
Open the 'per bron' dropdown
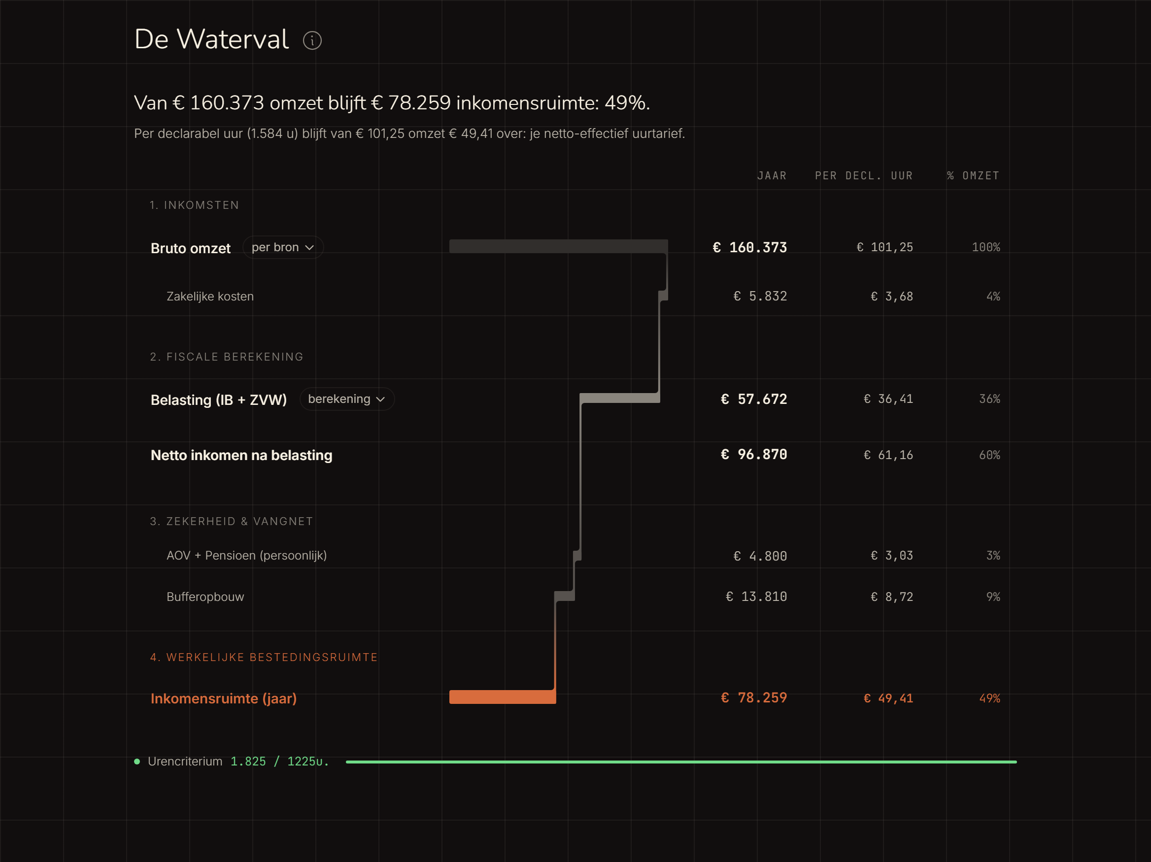tap(283, 247)
